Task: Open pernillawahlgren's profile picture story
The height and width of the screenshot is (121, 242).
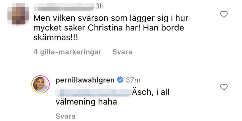Action: [41, 85]
